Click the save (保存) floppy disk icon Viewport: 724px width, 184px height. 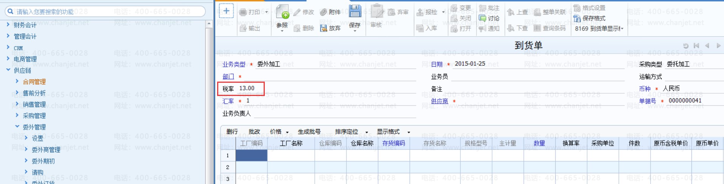354,11
